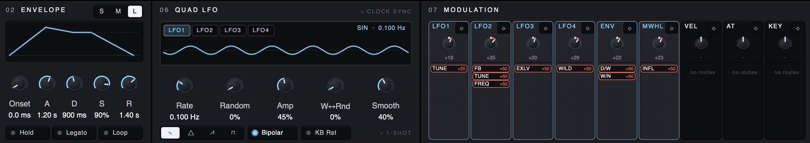
Task: Click the LFO4 modulation depth knob
Action: click(575, 43)
